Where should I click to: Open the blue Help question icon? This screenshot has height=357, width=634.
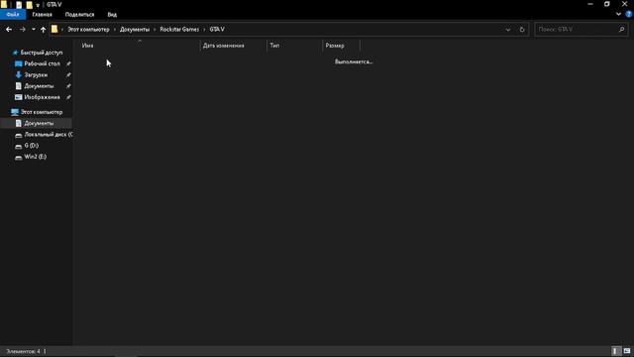629,14
